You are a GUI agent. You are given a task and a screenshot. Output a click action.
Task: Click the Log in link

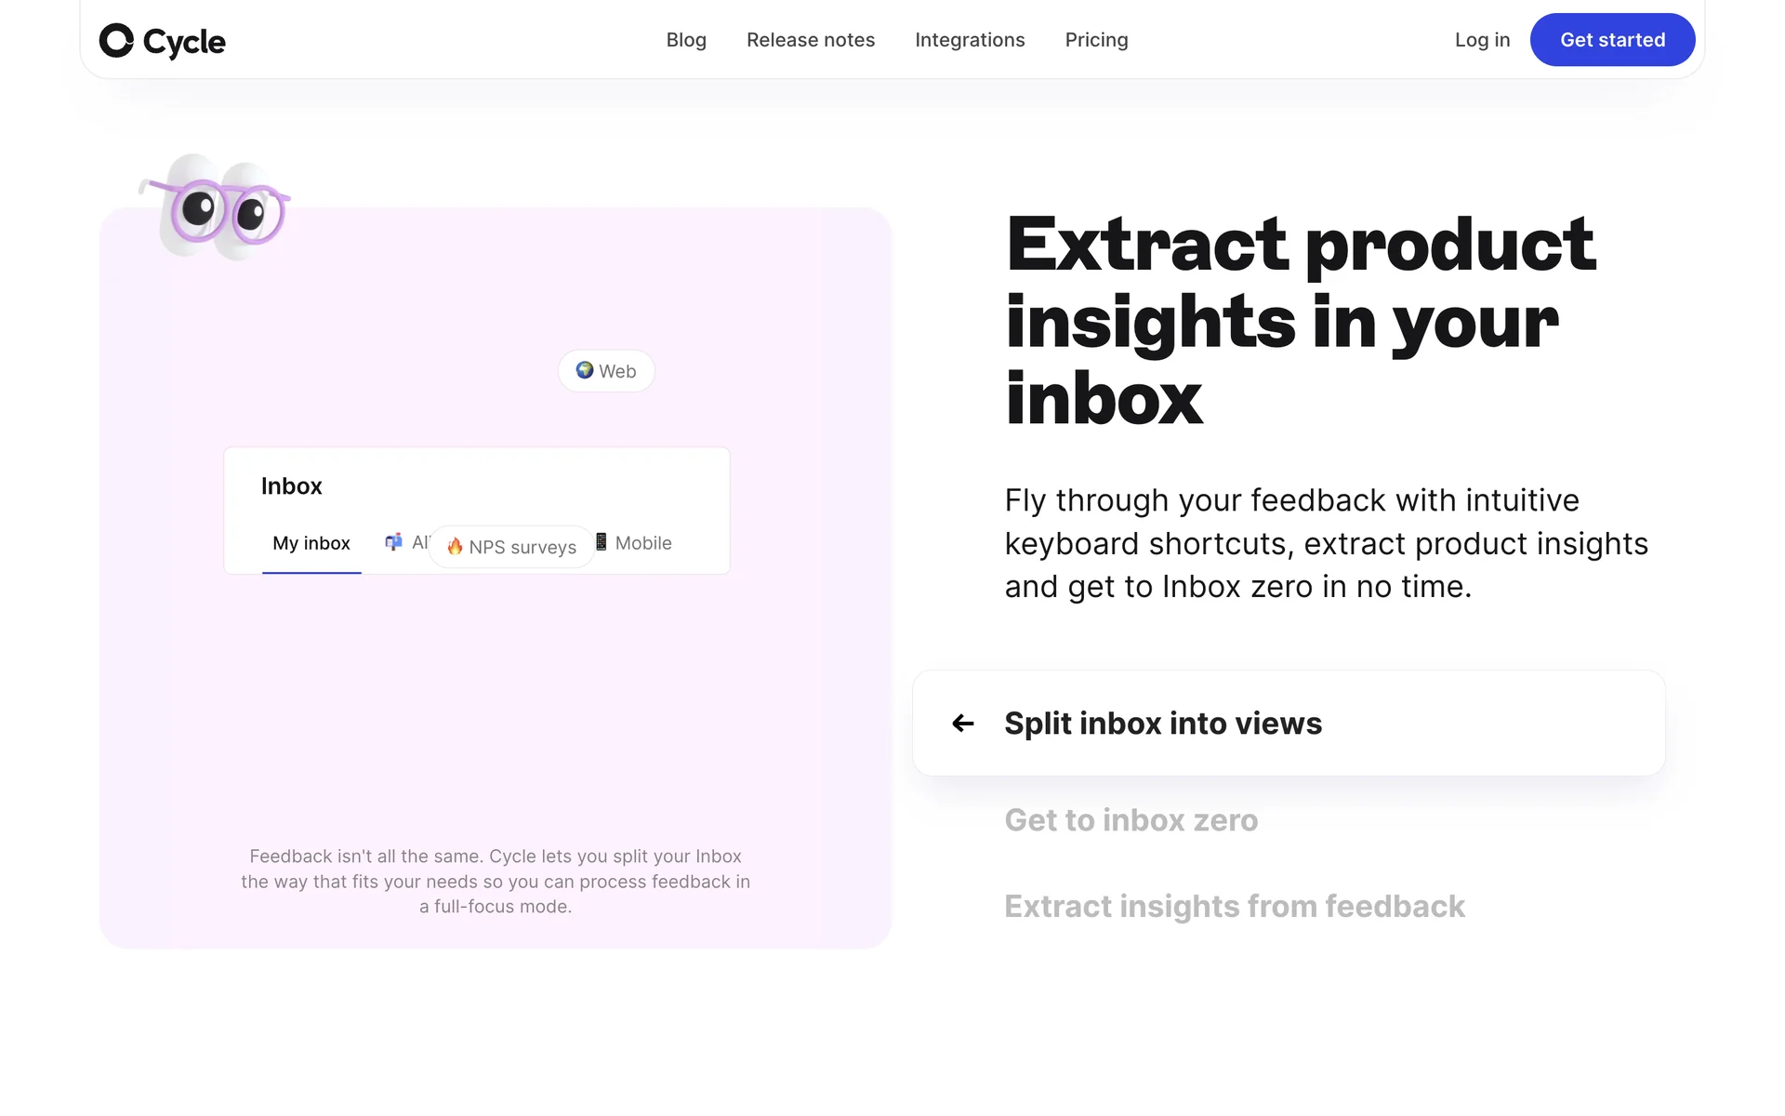coord(1482,40)
